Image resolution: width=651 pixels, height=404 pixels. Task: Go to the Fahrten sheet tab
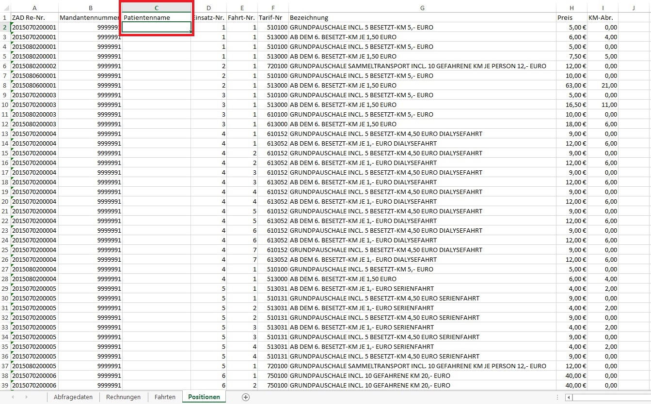165,397
